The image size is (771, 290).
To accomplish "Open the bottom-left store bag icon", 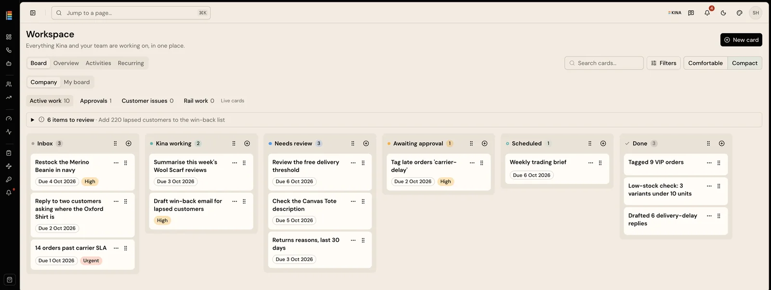I will pos(10,280).
